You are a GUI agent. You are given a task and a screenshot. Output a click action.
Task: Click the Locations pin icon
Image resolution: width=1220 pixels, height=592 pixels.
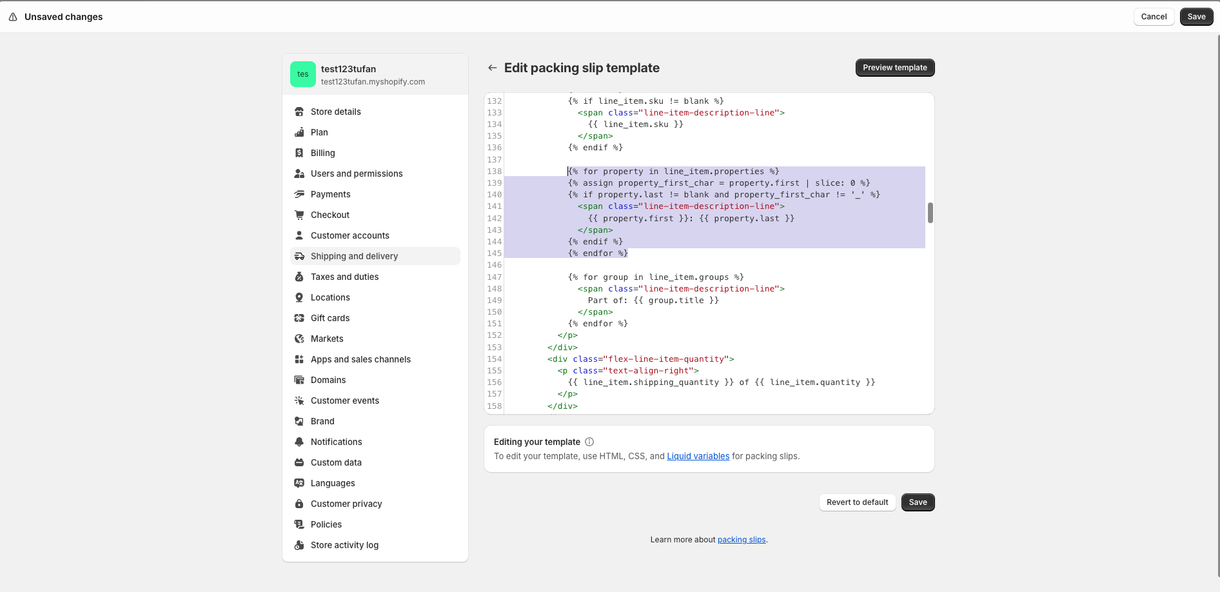[x=299, y=297]
